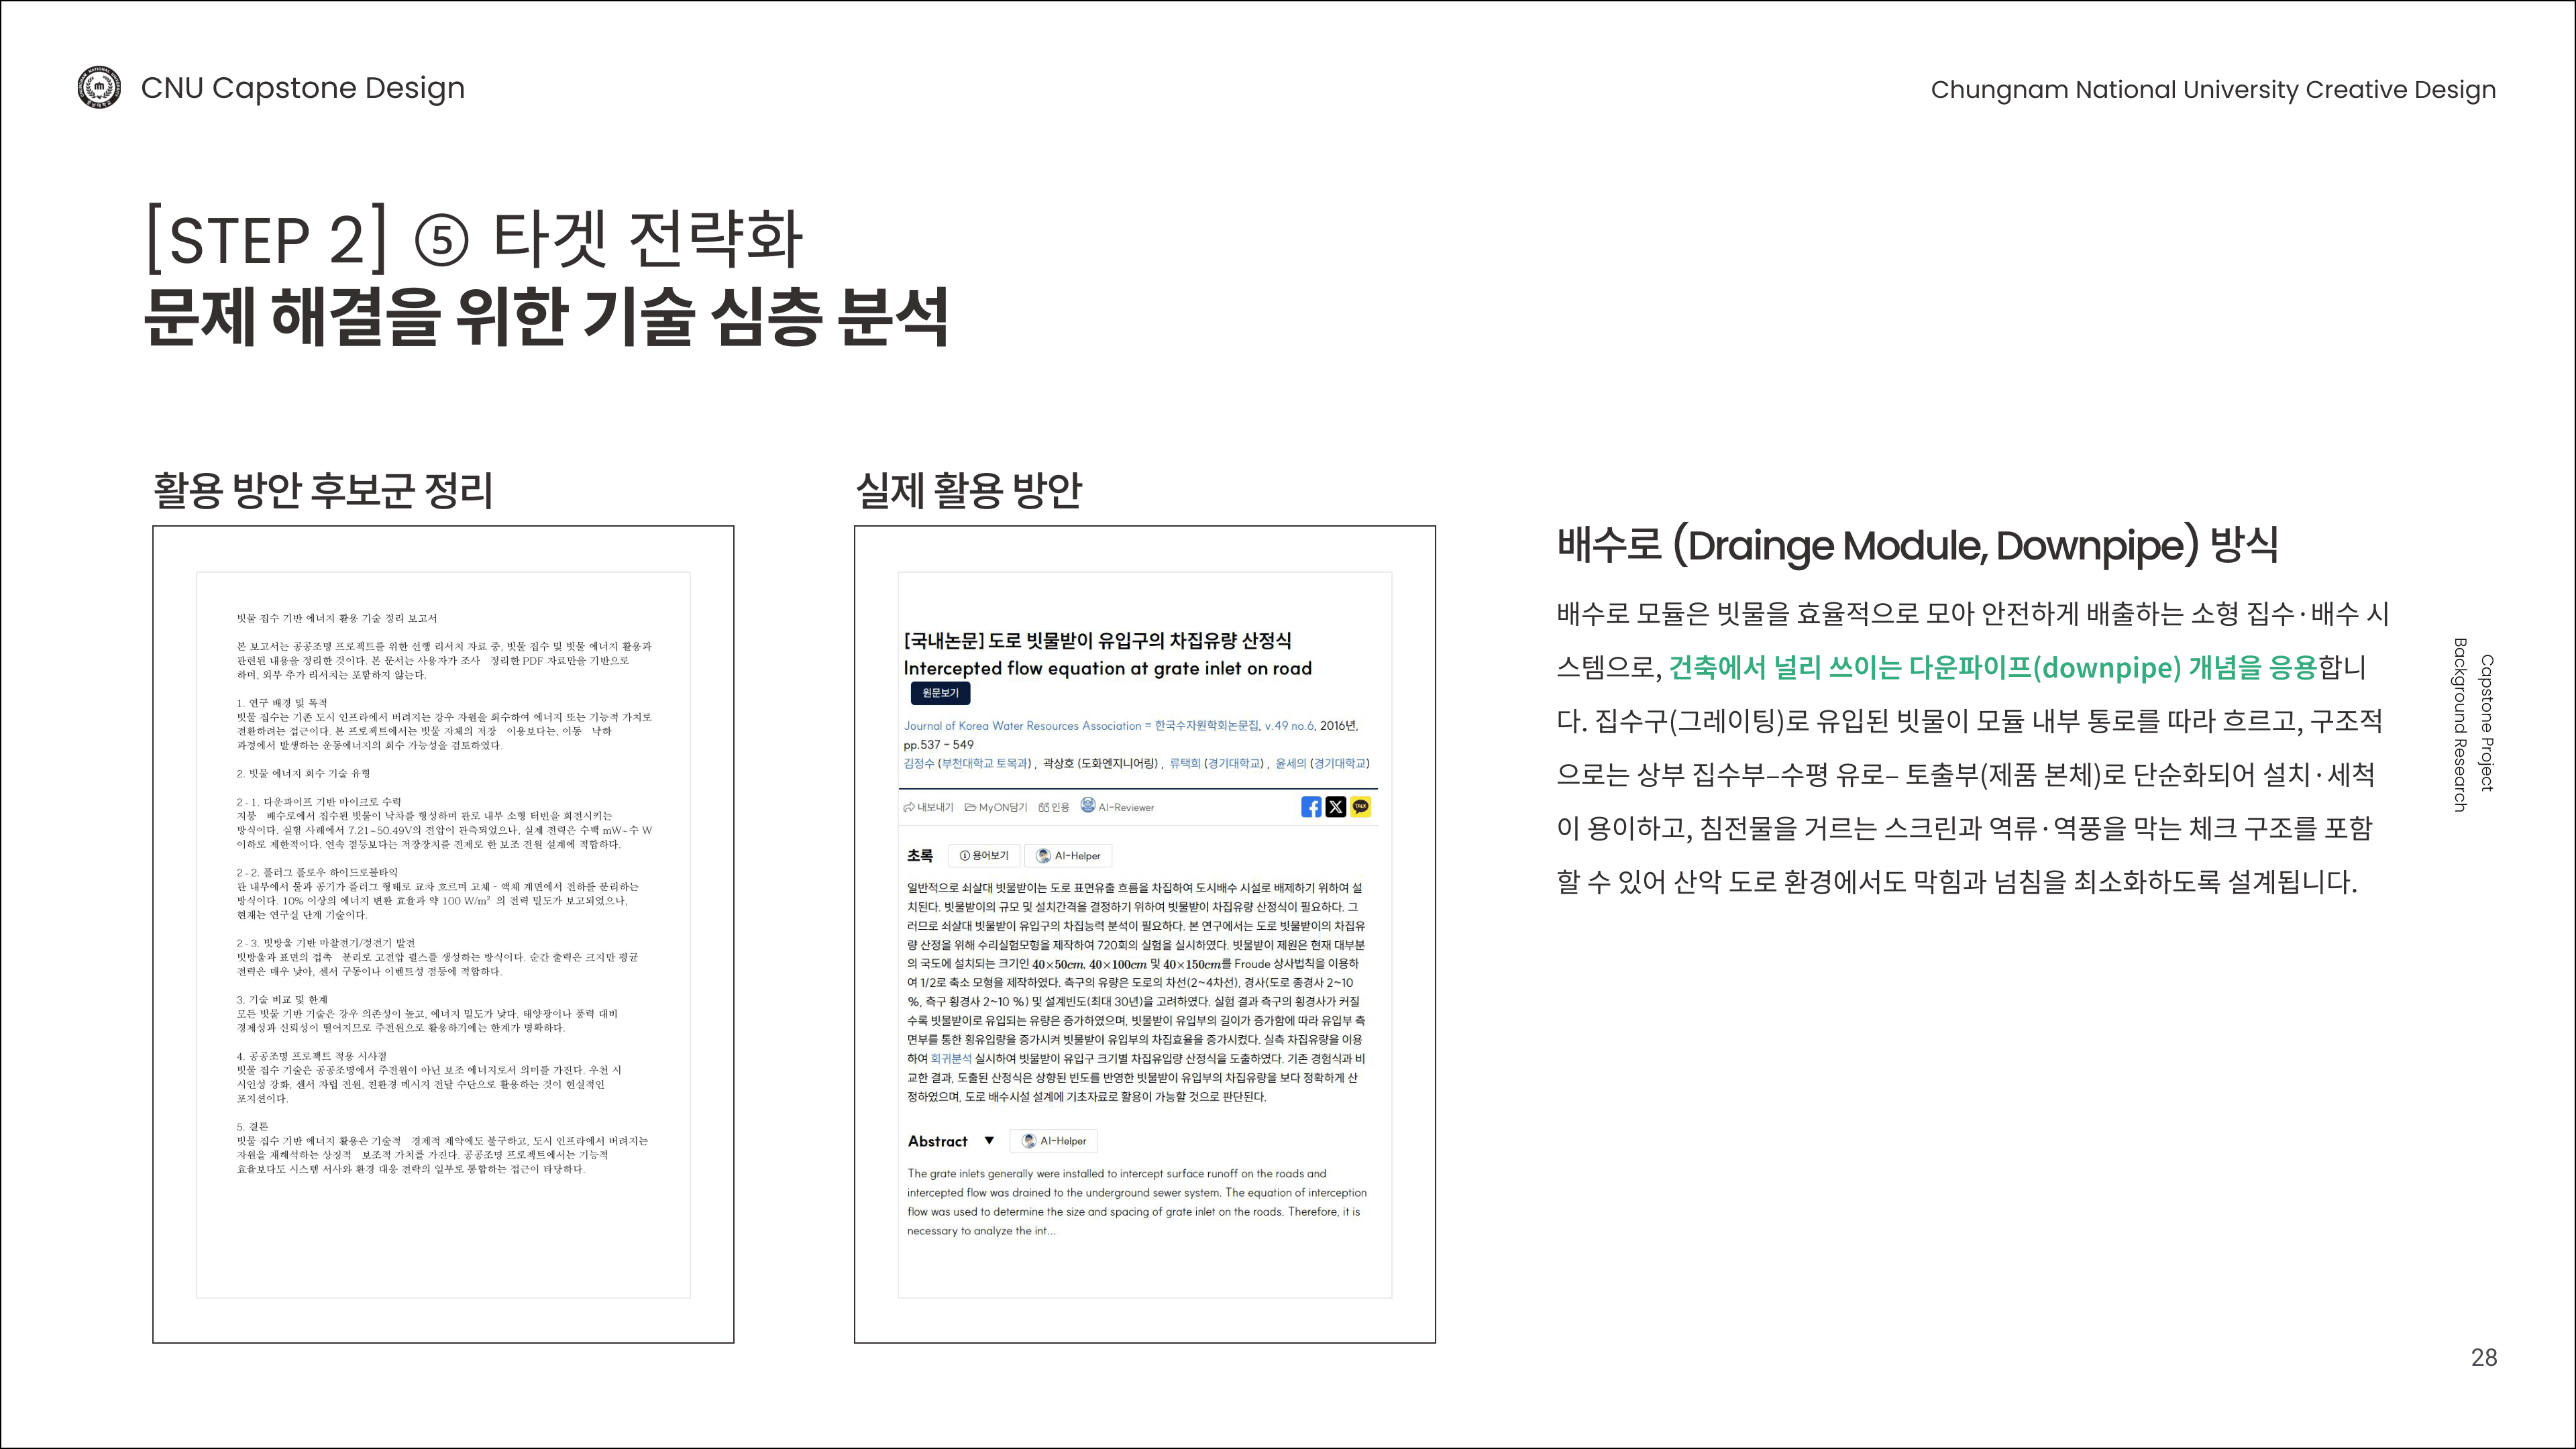Click the 내보내기 export icon
This screenshot has width=2576, height=1449.
(x=909, y=808)
